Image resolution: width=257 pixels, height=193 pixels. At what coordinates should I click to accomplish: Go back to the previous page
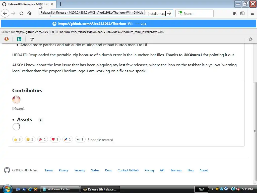[x=5, y=13]
